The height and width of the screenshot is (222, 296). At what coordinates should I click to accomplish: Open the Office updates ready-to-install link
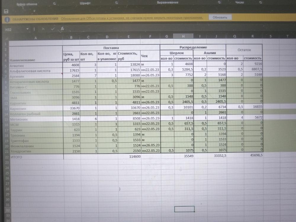point(132,18)
